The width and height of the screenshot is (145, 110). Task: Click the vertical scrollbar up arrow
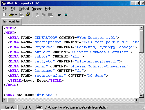click(x=141, y=28)
